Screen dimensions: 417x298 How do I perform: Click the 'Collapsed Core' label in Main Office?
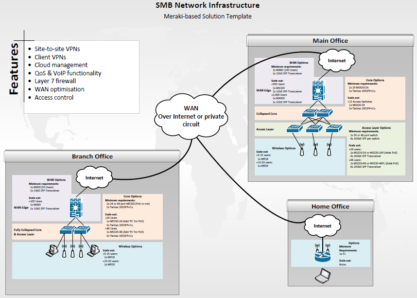point(266,114)
